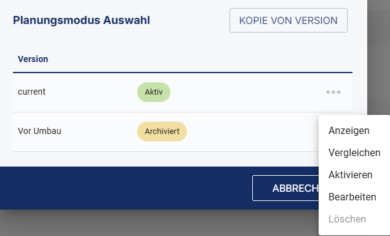This screenshot has width=390, height=236.
Task: Click the dimmed backdrop beside the dialog
Action: pyautogui.click(x=378, y=57)
